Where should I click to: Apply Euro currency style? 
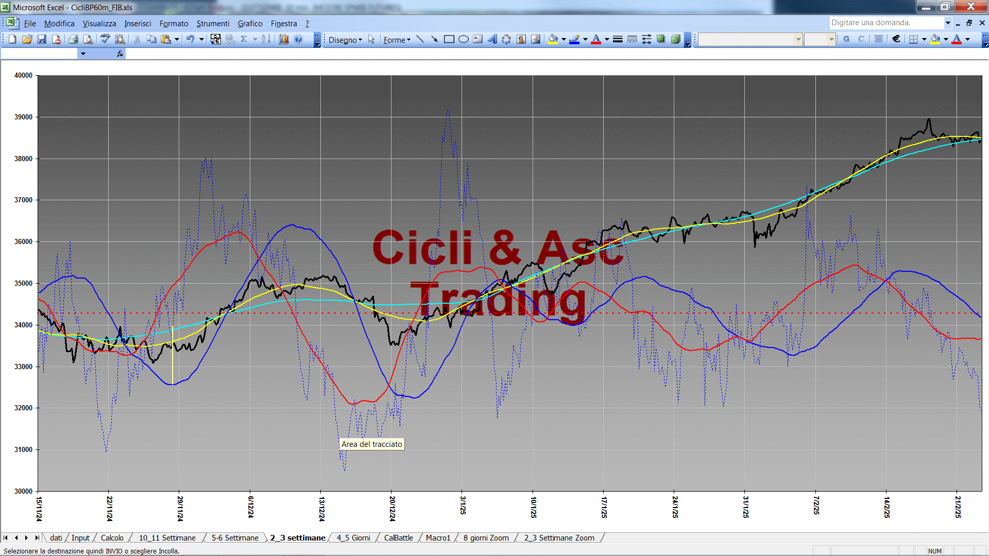tap(896, 39)
